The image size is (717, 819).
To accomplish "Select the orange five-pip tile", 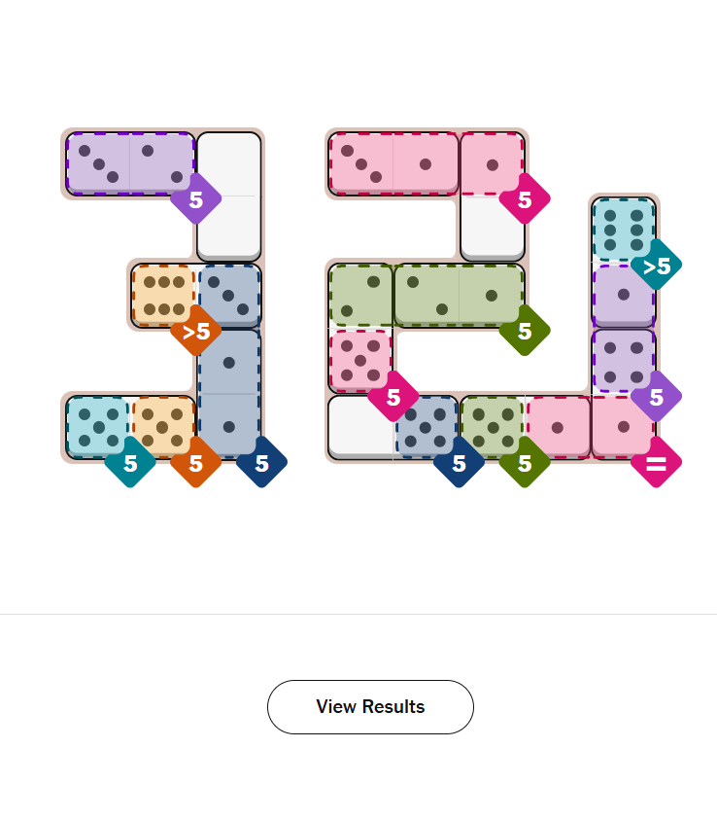I will point(163,426).
